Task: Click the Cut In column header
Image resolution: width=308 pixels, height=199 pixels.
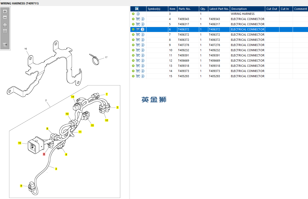Action: click(x=286, y=9)
